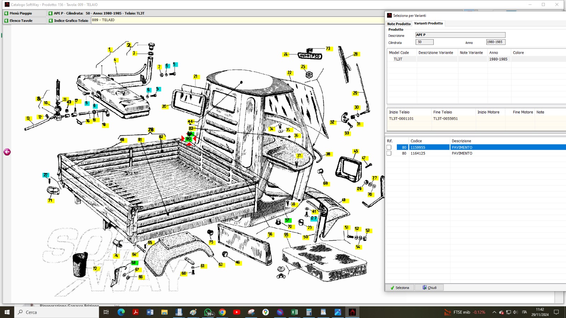The height and width of the screenshot is (318, 566).
Task: Show hidden system tray icons
Action: pos(494,312)
